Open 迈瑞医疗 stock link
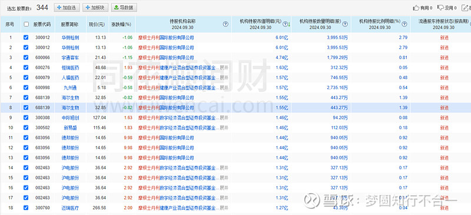Image resolution: width=471 pixels, height=215 pixels. coord(70,208)
